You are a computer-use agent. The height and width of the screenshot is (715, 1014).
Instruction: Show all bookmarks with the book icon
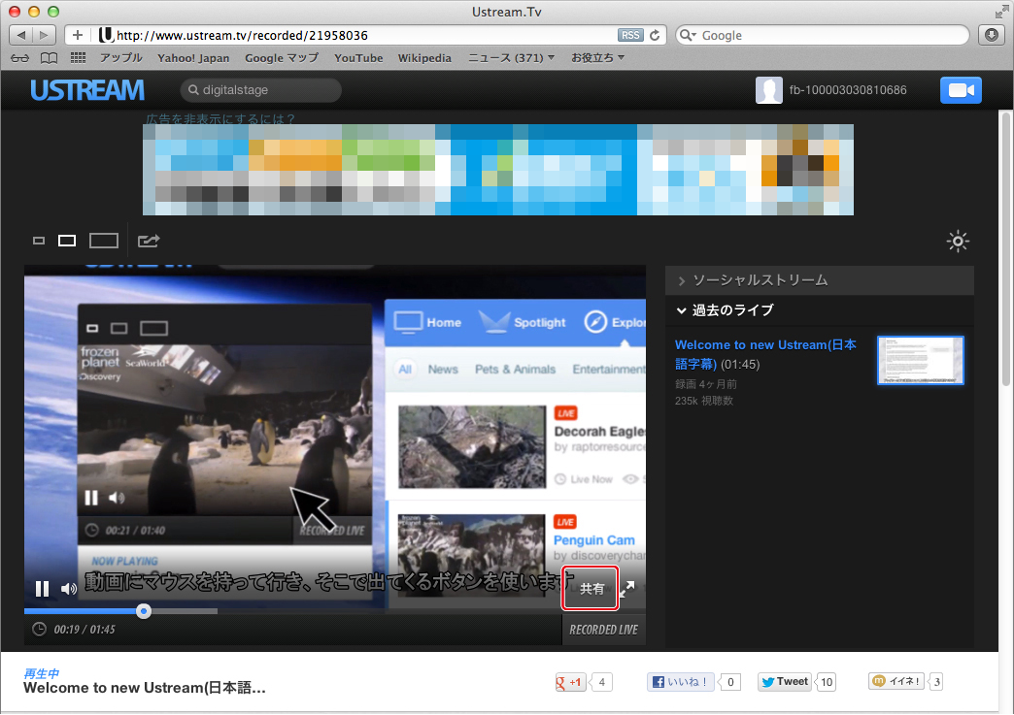tap(50, 58)
